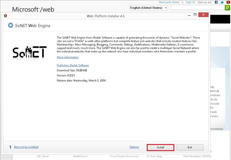Open the IIS Team Blog footer link
This screenshot has height=160, width=231.
click(154, 156)
